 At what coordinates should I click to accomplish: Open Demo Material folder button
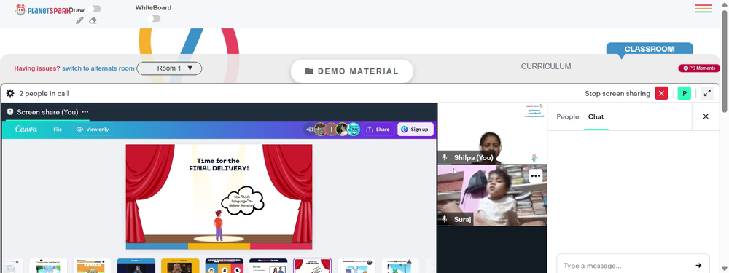tap(352, 71)
